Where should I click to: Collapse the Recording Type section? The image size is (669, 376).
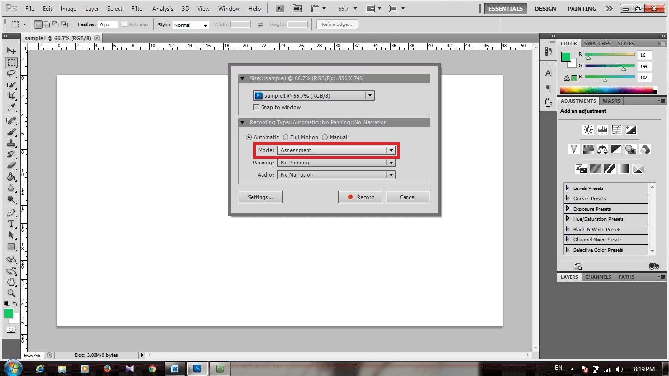click(x=242, y=122)
